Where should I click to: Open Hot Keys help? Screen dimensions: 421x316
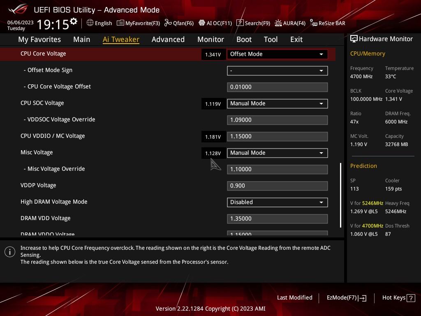tap(393, 298)
